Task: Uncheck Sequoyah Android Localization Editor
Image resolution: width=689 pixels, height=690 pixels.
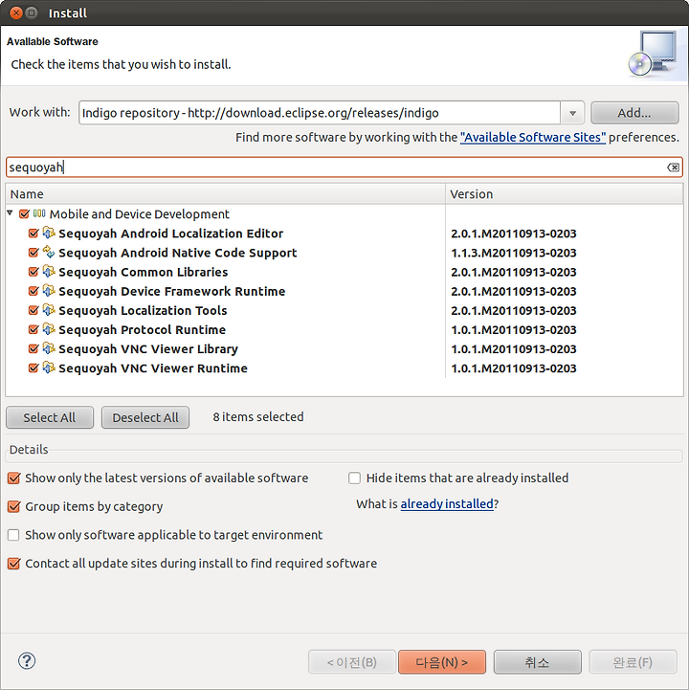Action: 33,234
